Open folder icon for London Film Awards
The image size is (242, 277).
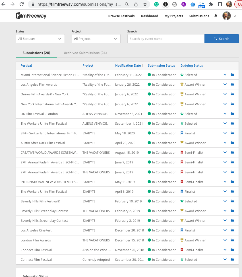tap(232, 240)
